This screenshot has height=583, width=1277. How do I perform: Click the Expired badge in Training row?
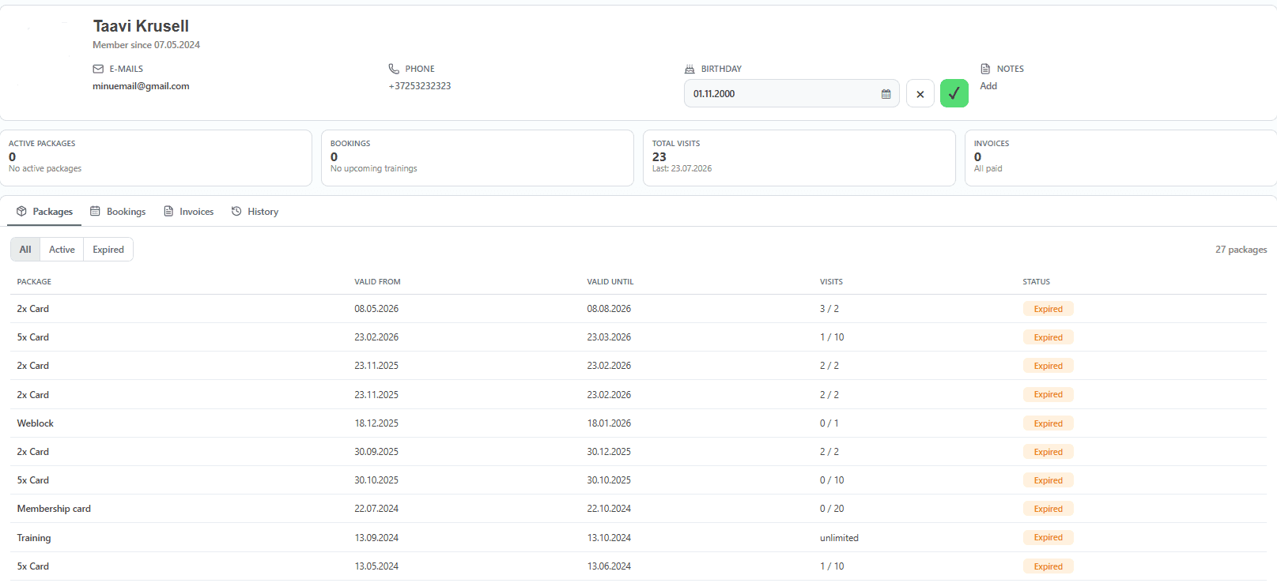click(1048, 538)
